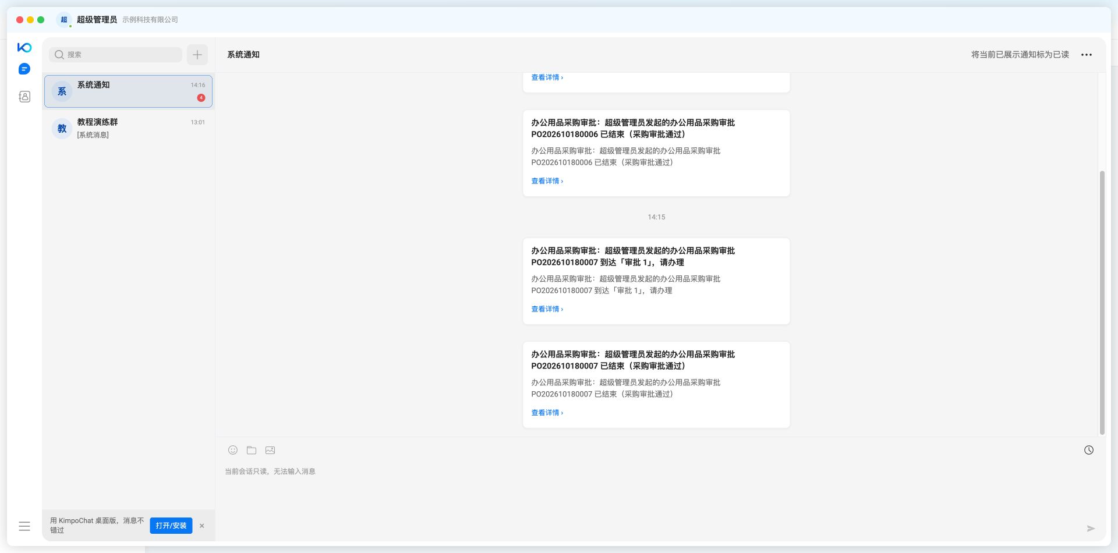Focus the 搜索 search field
Screen dimensions: 1118x553
click(115, 55)
